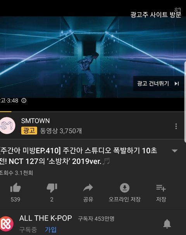Viewport: 186px width, 235px height.
Task: Open the ALL THE K-POP channel name
Action: (46, 218)
